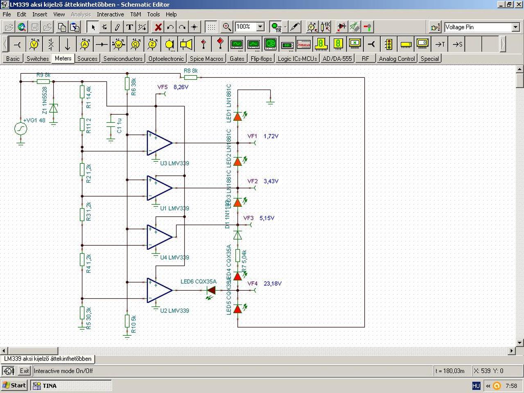Select the wire drawing pencil tool

coord(117,27)
